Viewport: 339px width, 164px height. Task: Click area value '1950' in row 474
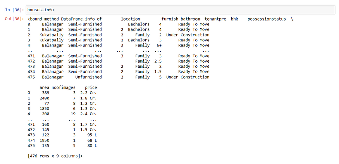click(44, 140)
